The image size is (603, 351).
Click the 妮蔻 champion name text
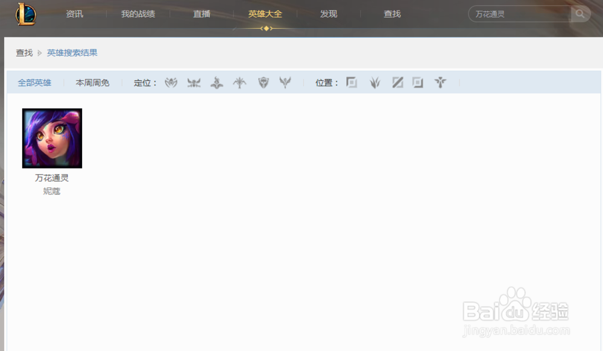point(52,191)
